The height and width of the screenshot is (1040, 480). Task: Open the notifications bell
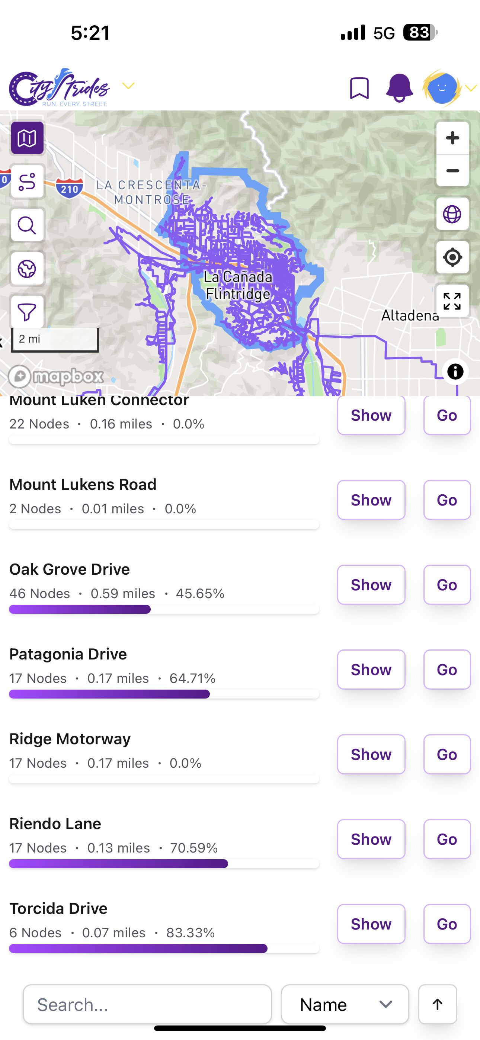tap(399, 88)
